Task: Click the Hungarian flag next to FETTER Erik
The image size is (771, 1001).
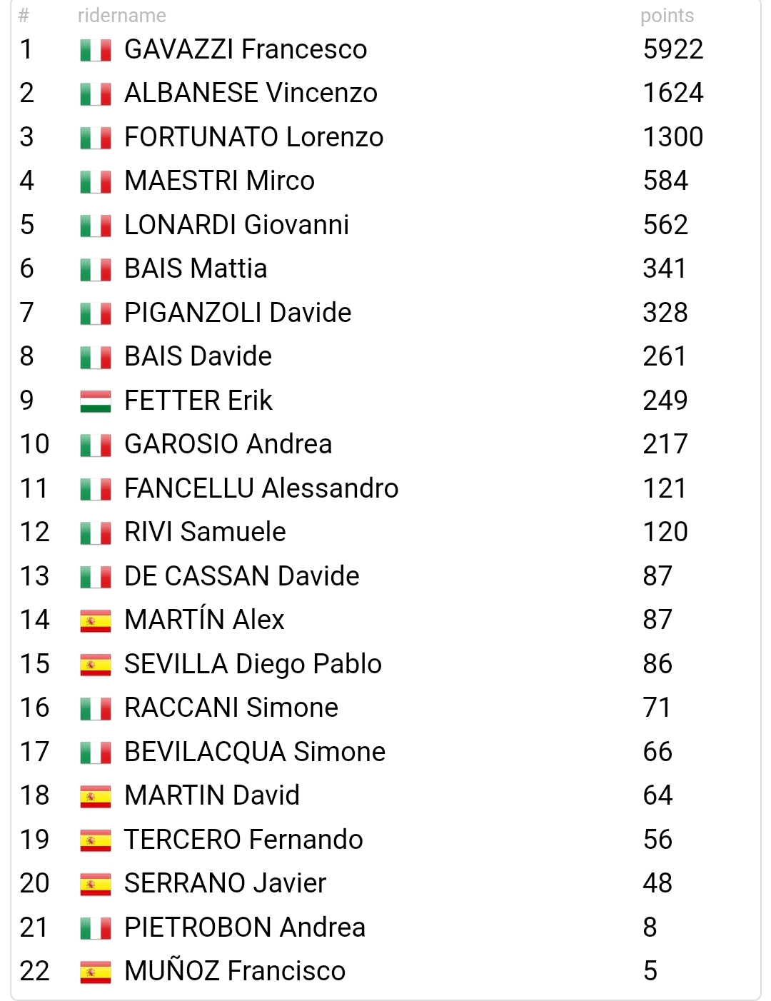Action: (x=96, y=402)
